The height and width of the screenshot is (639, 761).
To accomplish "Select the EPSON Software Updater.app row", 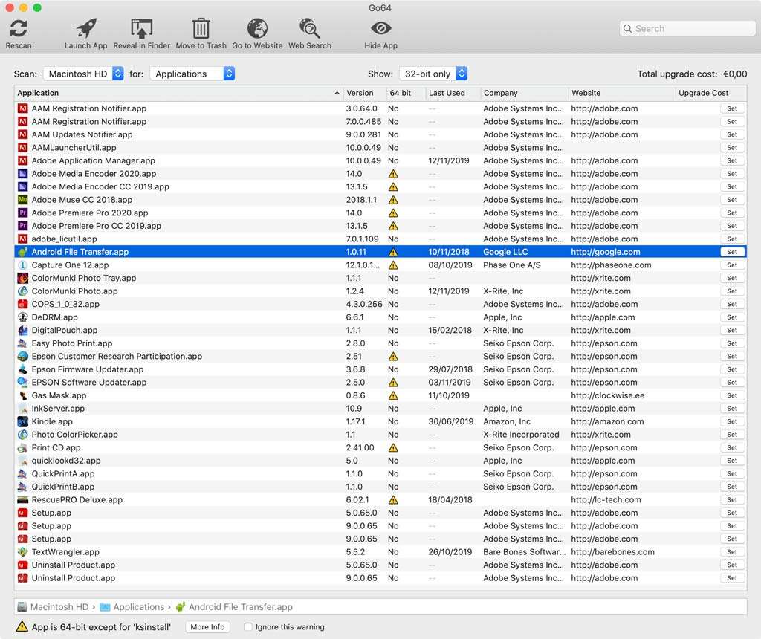I will pyautogui.click(x=380, y=383).
